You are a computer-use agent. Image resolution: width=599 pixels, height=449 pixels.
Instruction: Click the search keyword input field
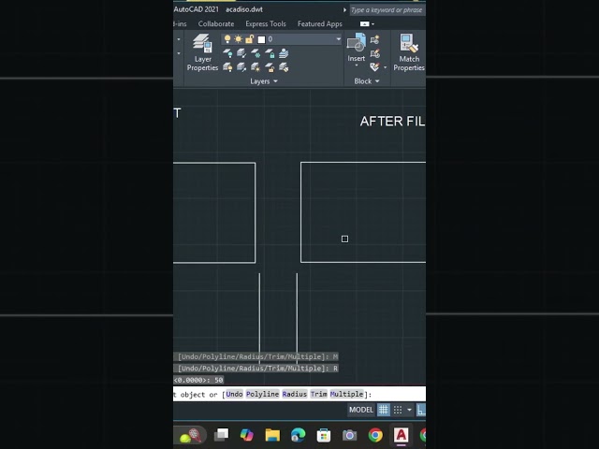click(387, 10)
